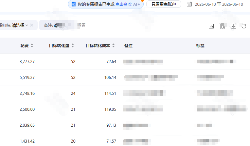Click conversion count 20
The width and height of the screenshot is (250, 146).
coord(73,141)
